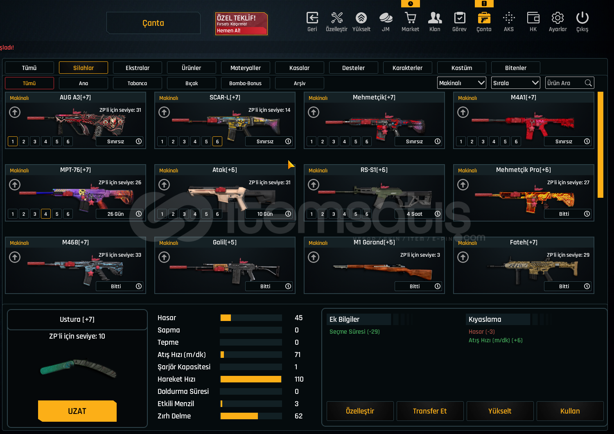This screenshot has width=614, height=434.
Task: Open the Özelleştir tools icon in top bar
Action: click(336, 18)
